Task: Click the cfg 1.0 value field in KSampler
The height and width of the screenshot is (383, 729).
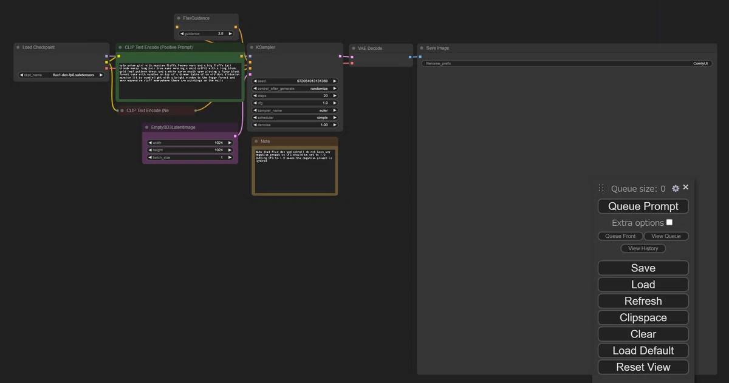Action: click(295, 103)
